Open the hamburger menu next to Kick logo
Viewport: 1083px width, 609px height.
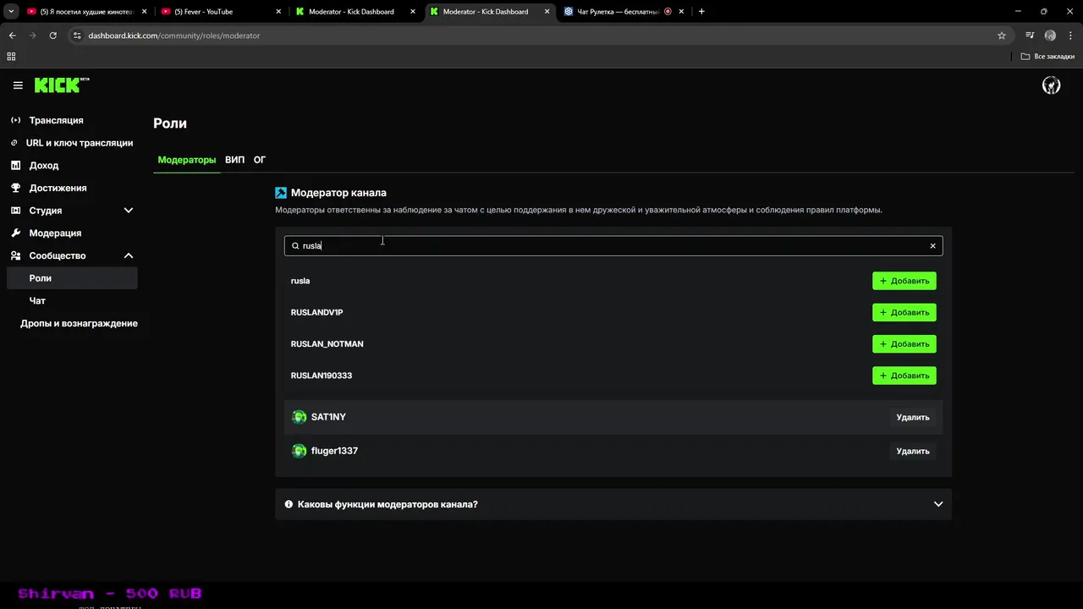(x=18, y=85)
